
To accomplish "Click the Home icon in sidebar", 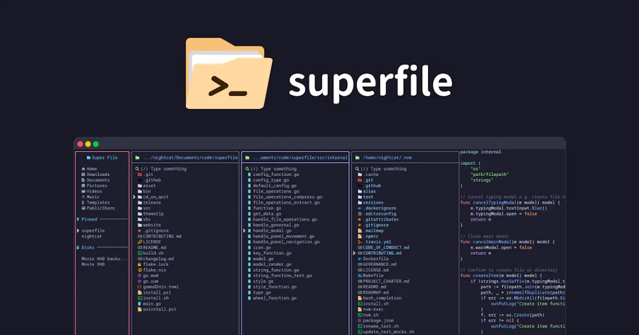I will tap(84, 169).
